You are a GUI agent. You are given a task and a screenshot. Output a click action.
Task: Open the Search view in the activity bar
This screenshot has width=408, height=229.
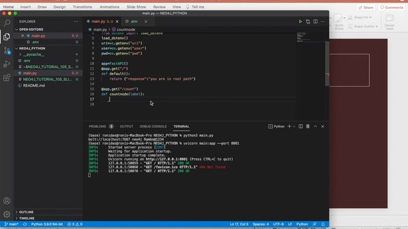pyautogui.click(x=7, y=23)
